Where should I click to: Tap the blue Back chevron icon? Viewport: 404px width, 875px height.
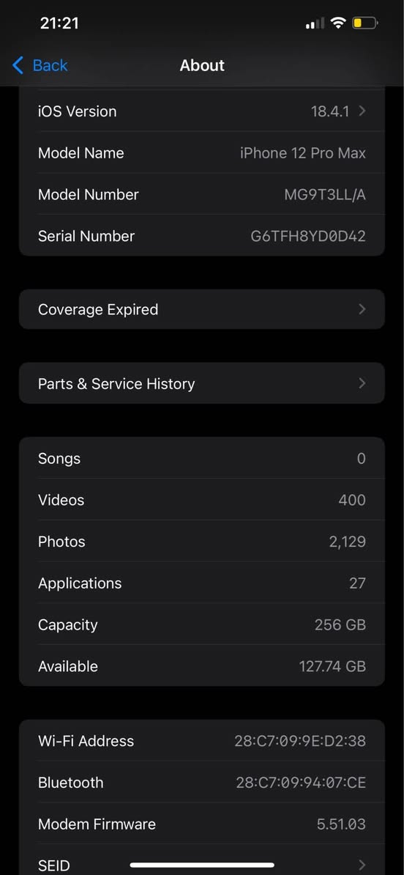pos(18,65)
